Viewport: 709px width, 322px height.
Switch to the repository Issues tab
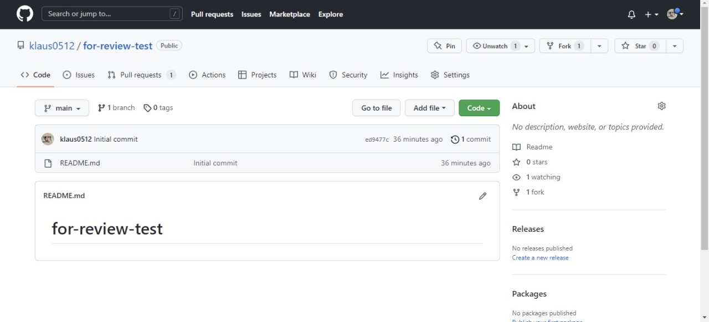pos(79,75)
